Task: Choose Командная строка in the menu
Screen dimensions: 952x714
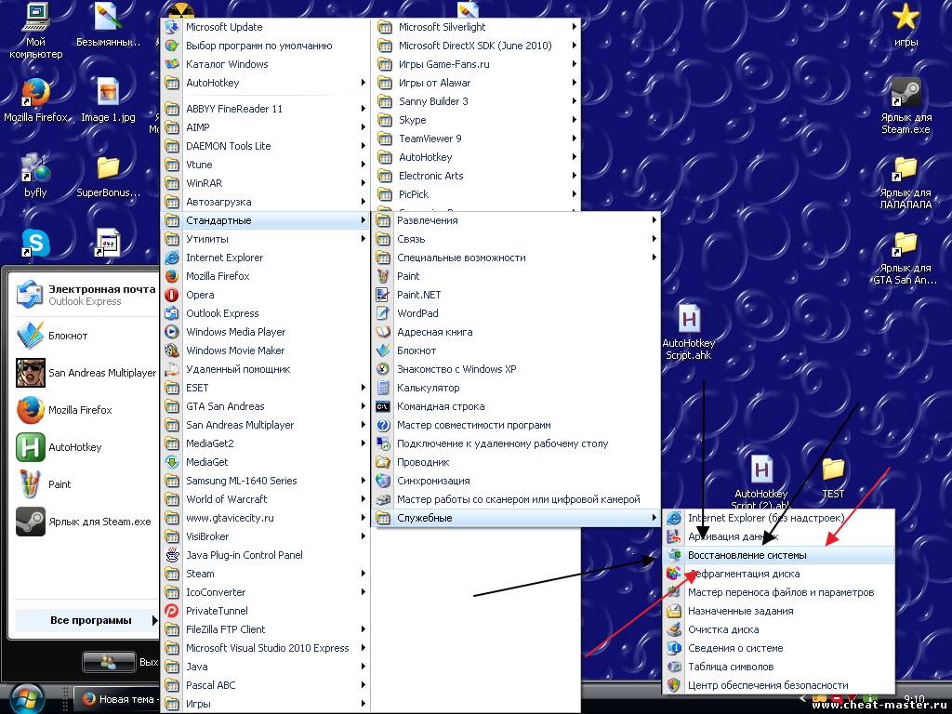Action: coord(441,406)
